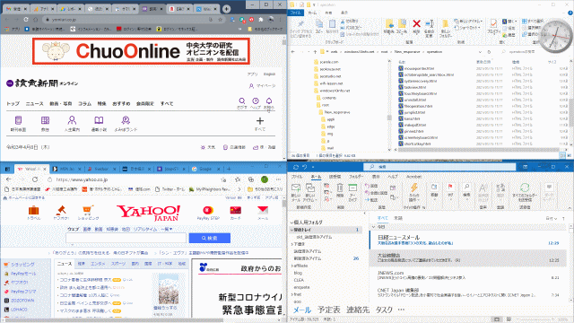This screenshot has height=323, width=574.
Task: Switch Explorer to large icons view toggle
Action: coord(569,155)
